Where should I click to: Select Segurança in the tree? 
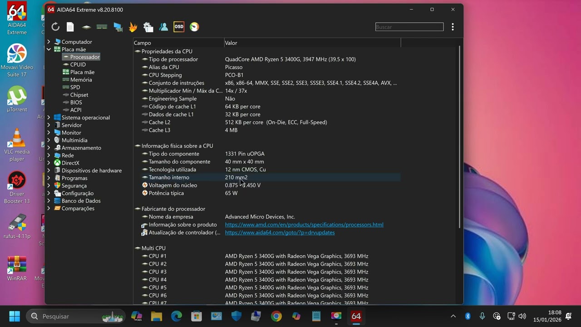click(x=74, y=186)
